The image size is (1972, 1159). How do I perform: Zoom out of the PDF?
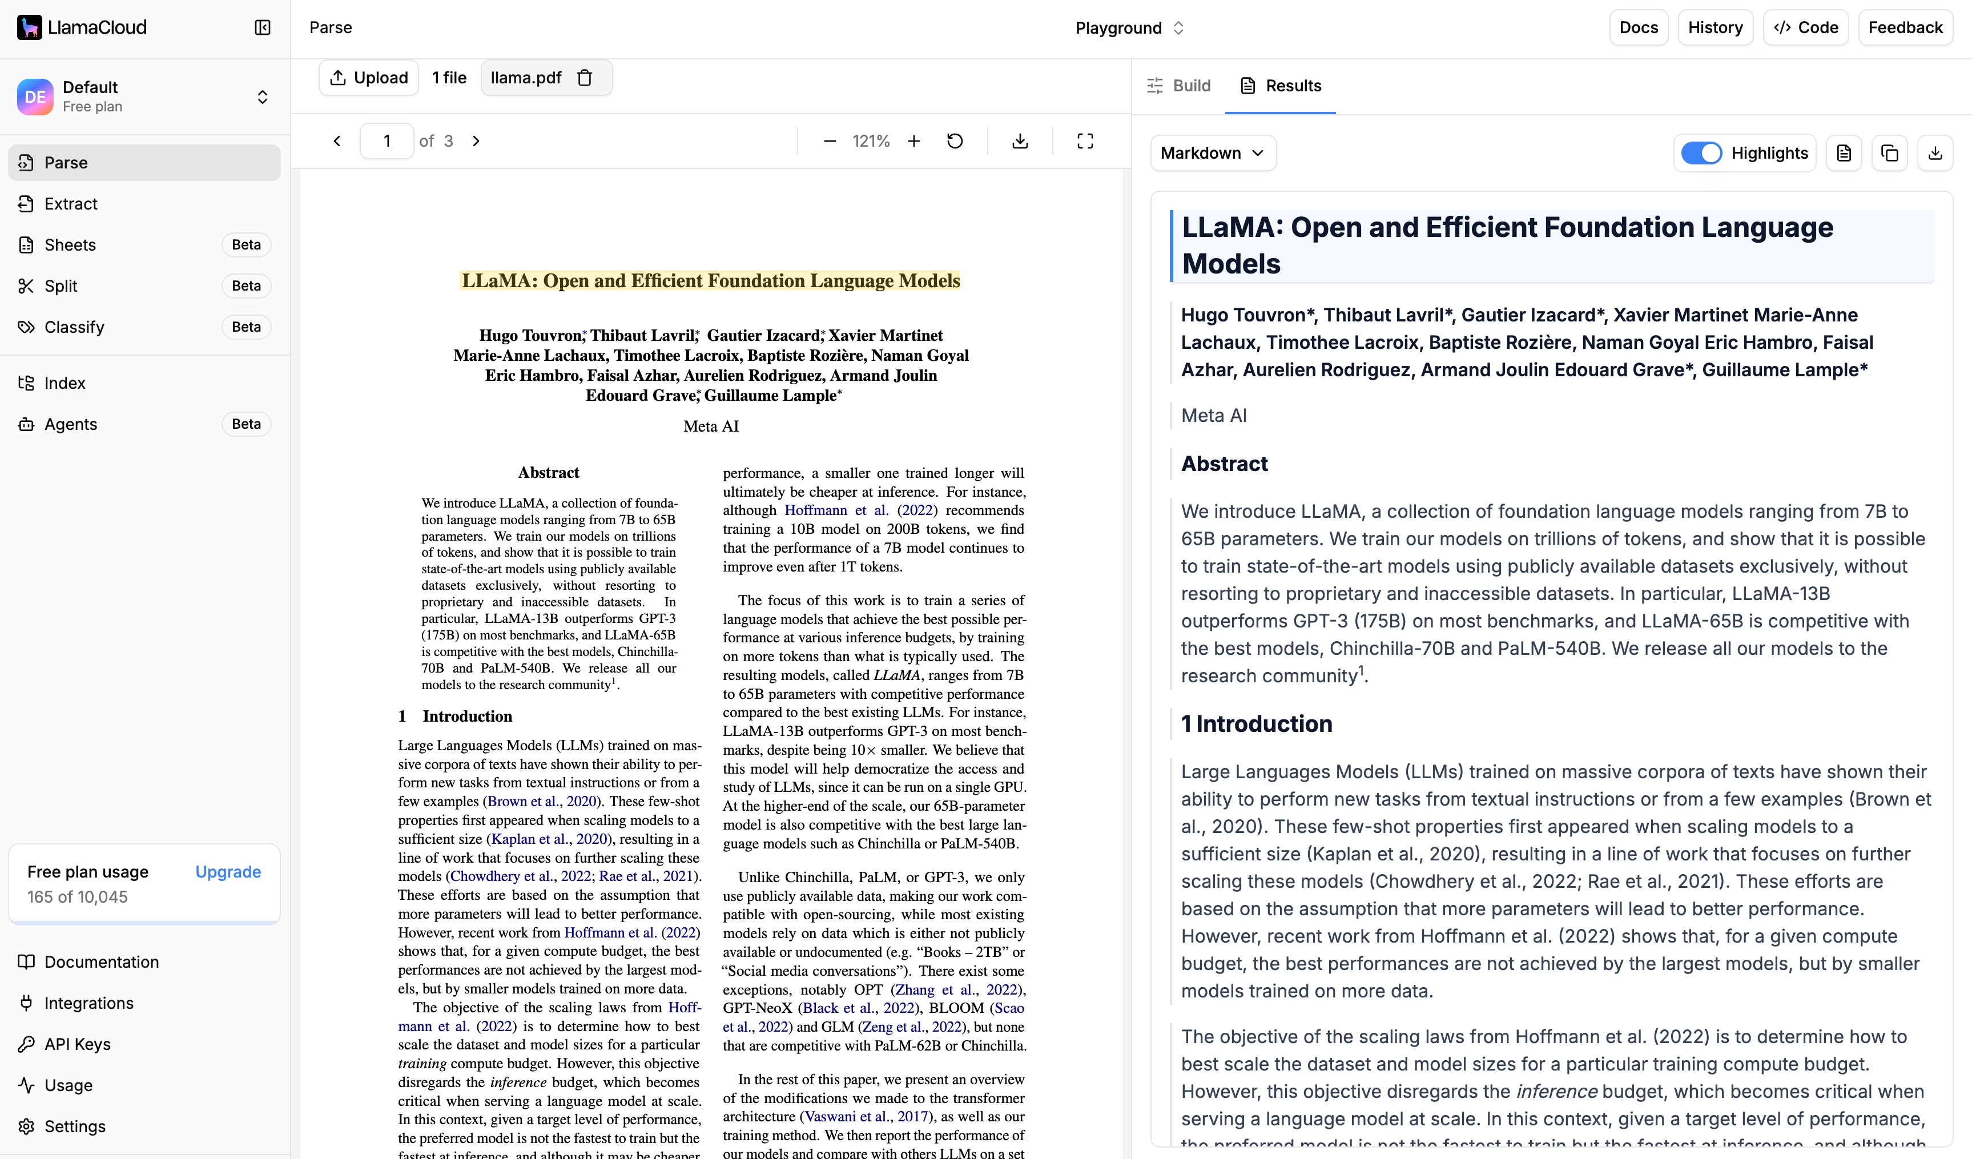pos(830,141)
